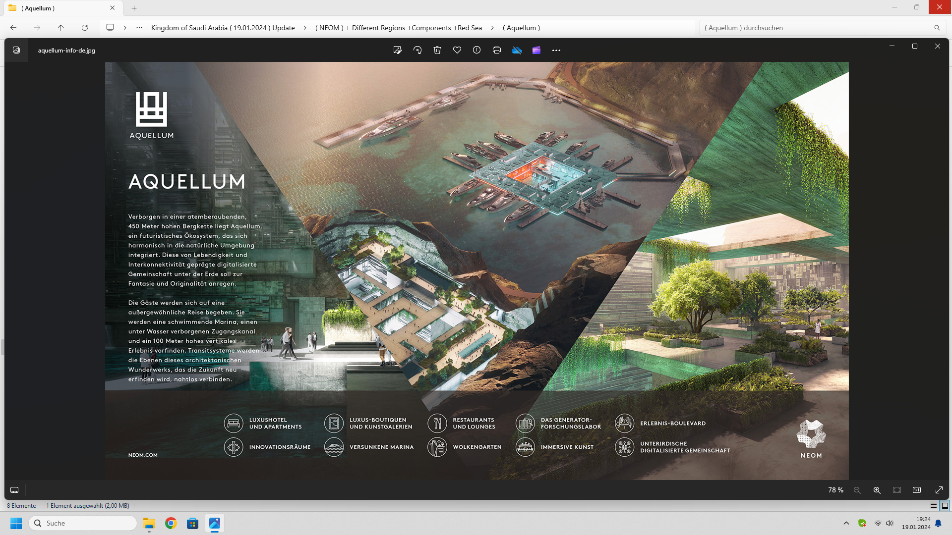
Task: Click the ( Aquellum ) breadcrumb segment
Action: tap(522, 28)
